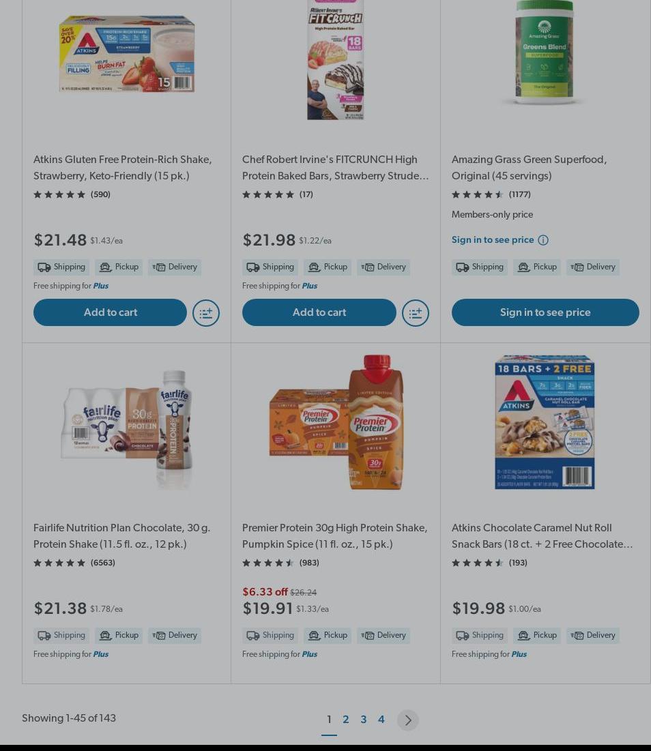
Task: Click star rating of Amazing Grass Superfood
Action: point(478,195)
